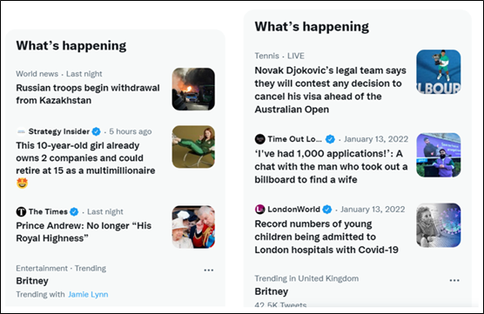Open Prince Andrew Royal Highness headline
Screen dimensions: 484x314
[84, 232]
